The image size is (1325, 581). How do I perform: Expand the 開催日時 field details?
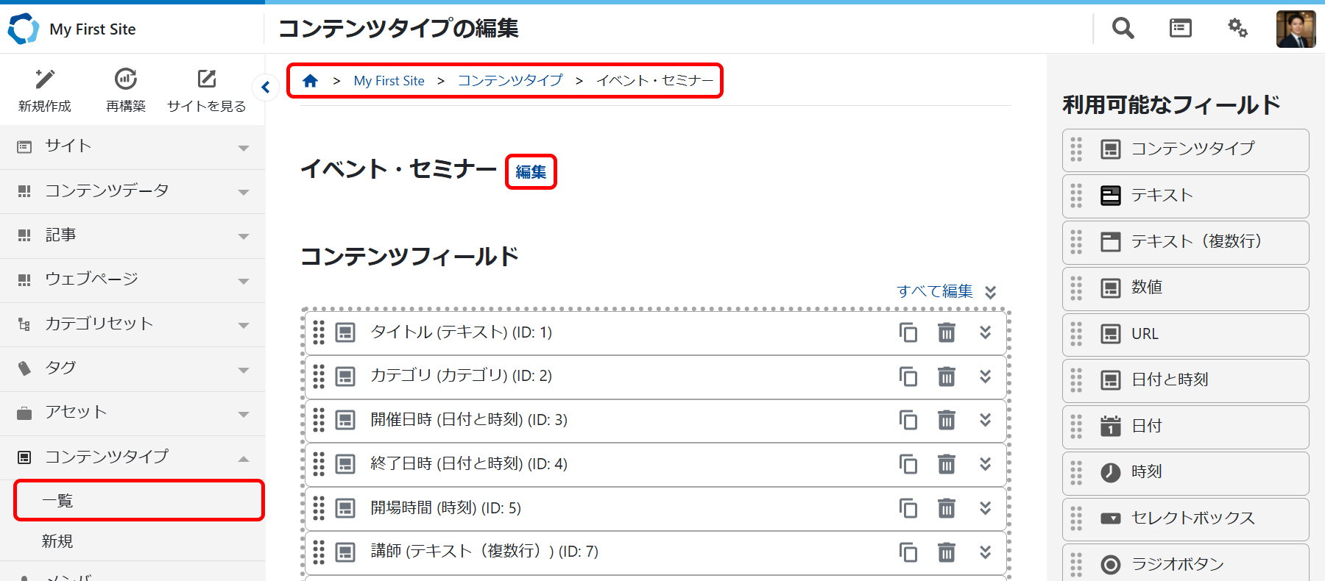pyautogui.click(x=986, y=420)
